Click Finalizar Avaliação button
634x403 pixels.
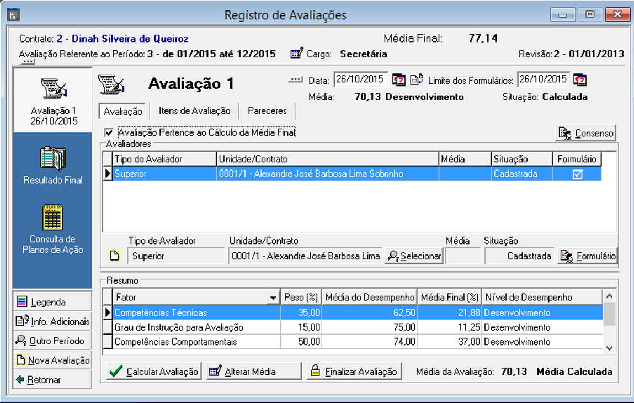coord(354,372)
